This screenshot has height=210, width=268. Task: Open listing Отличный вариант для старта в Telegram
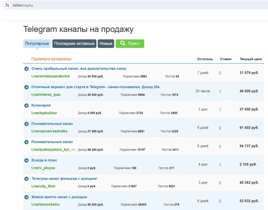point(96,87)
